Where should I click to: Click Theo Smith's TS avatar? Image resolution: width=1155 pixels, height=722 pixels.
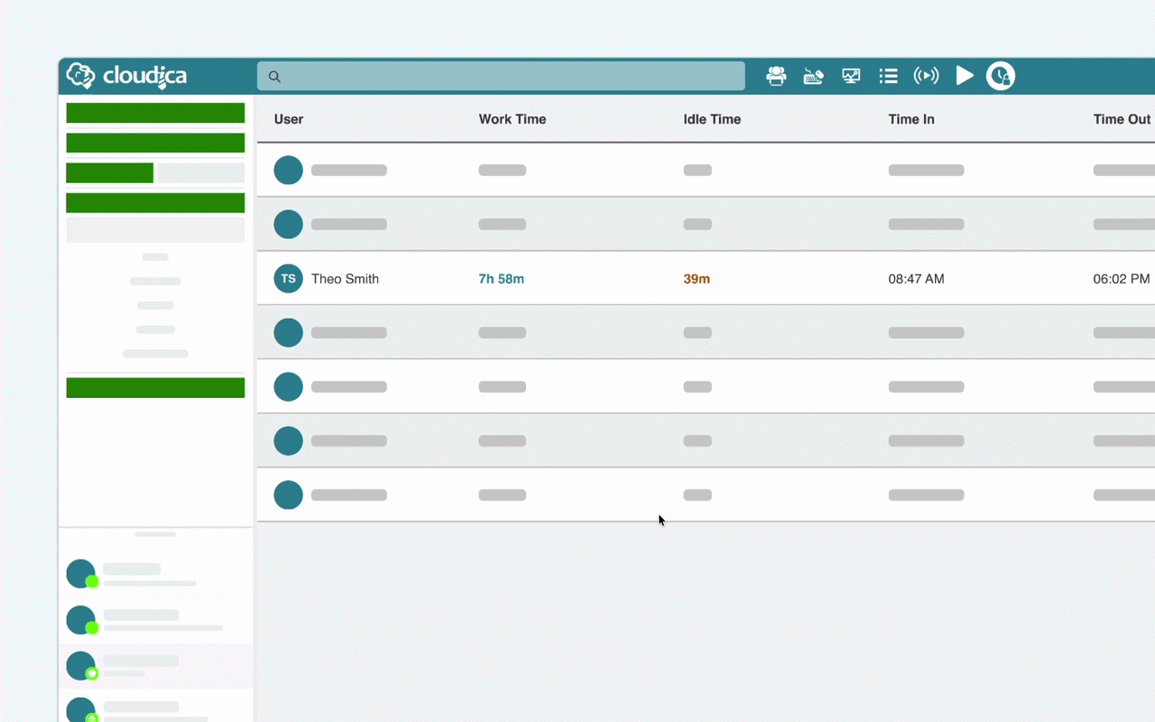coord(288,278)
